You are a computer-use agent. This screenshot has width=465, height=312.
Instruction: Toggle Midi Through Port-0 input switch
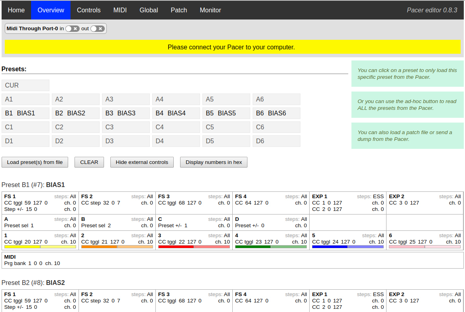[72, 29]
